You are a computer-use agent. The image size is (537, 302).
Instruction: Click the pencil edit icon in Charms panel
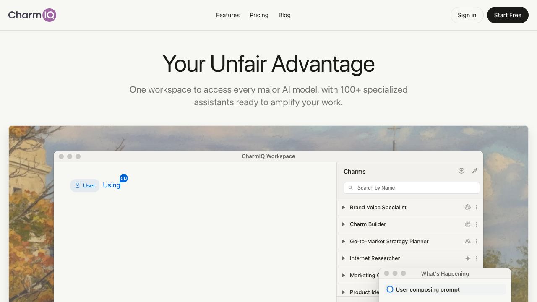click(x=475, y=171)
